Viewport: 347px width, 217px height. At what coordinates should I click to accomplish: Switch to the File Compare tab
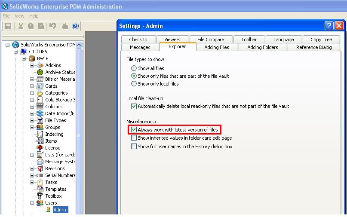click(211, 40)
